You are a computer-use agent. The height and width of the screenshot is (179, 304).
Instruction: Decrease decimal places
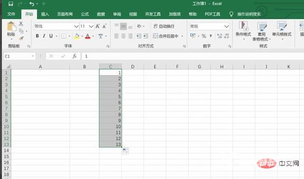pyautogui.click(x=227, y=36)
